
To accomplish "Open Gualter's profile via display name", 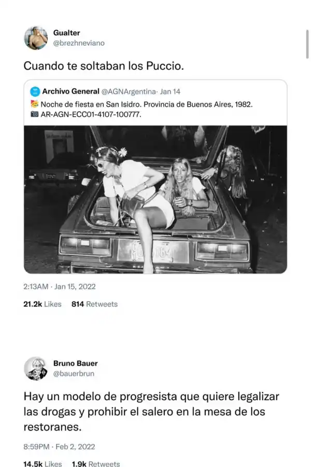I will click(67, 33).
